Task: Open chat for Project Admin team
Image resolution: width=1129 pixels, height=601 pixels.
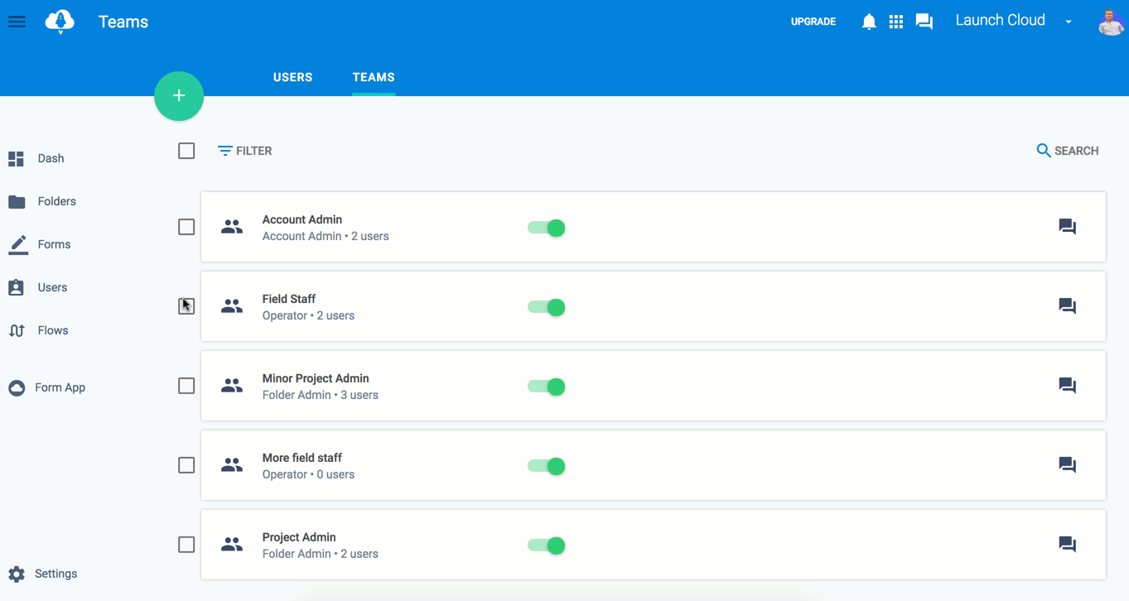Action: coord(1068,545)
